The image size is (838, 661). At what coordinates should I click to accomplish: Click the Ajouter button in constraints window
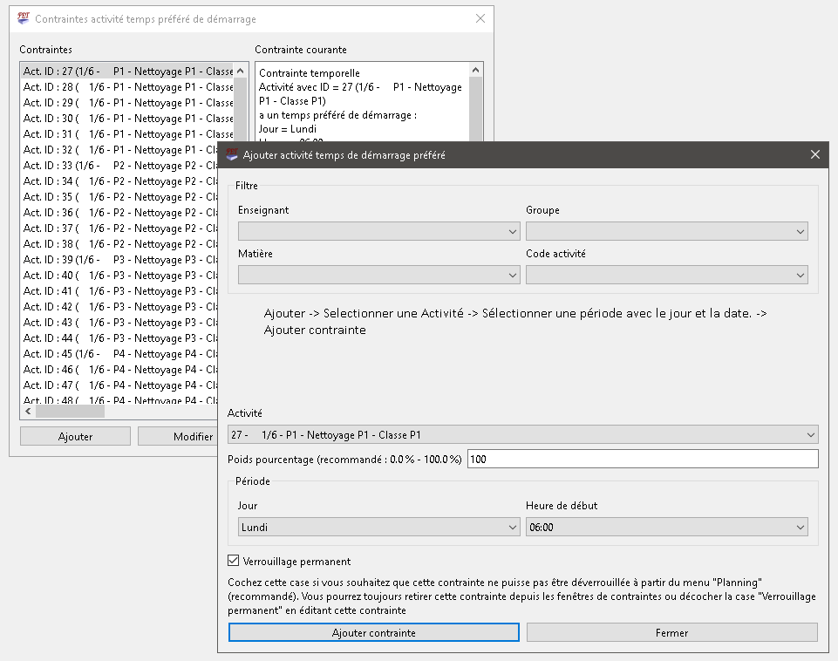tap(75, 437)
